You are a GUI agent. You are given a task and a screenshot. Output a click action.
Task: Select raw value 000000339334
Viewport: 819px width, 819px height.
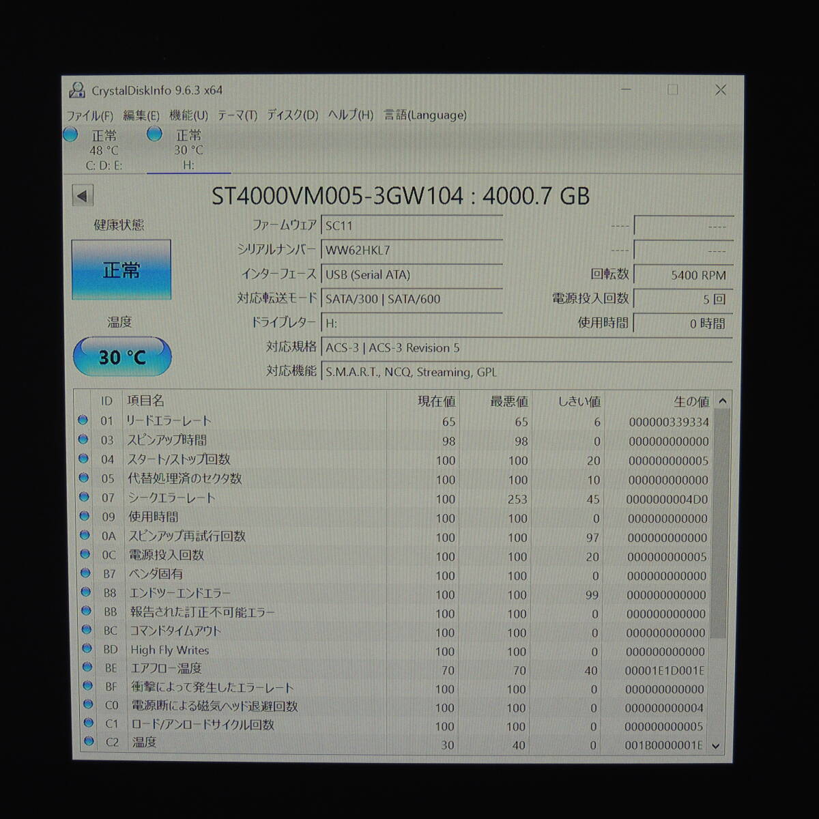pos(669,422)
